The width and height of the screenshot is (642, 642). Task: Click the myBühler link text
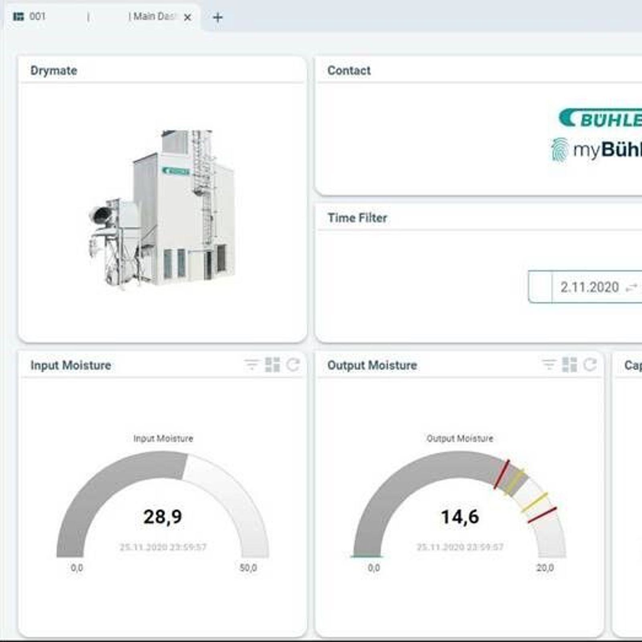(x=607, y=150)
